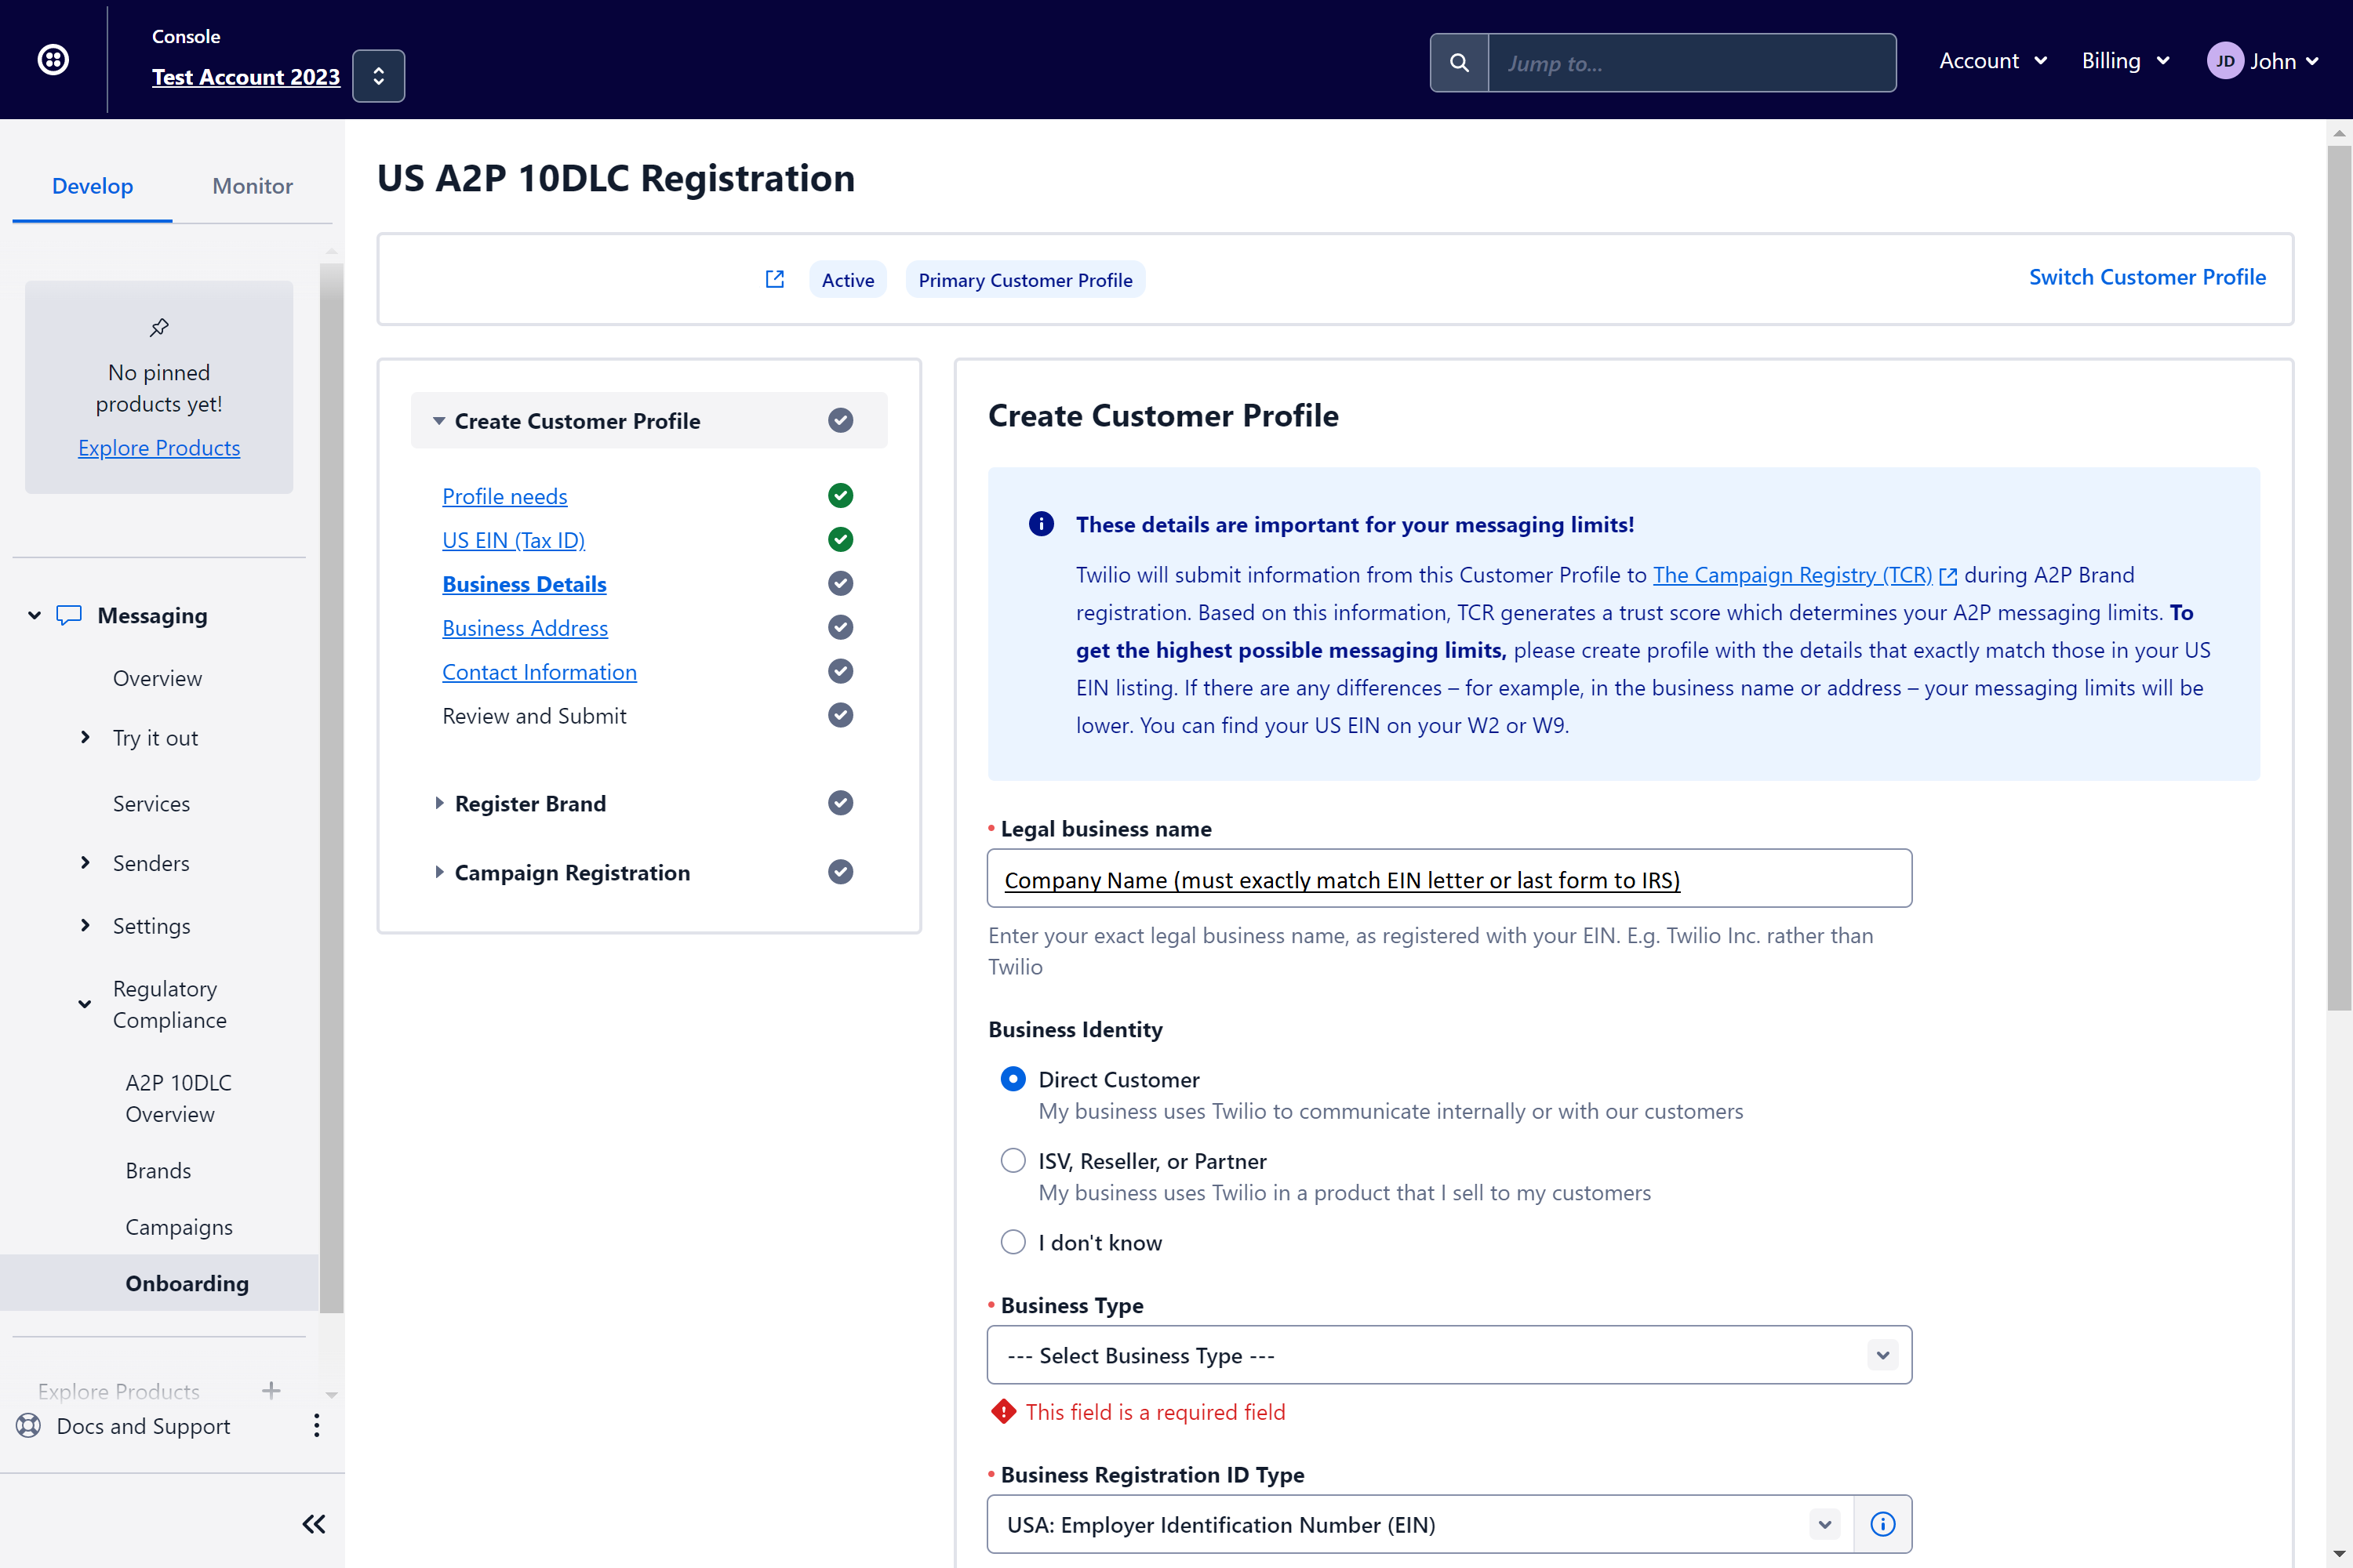Screen dimensions: 2353x1568
Task: Expand Campaign Registration section
Action: tap(571, 872)
